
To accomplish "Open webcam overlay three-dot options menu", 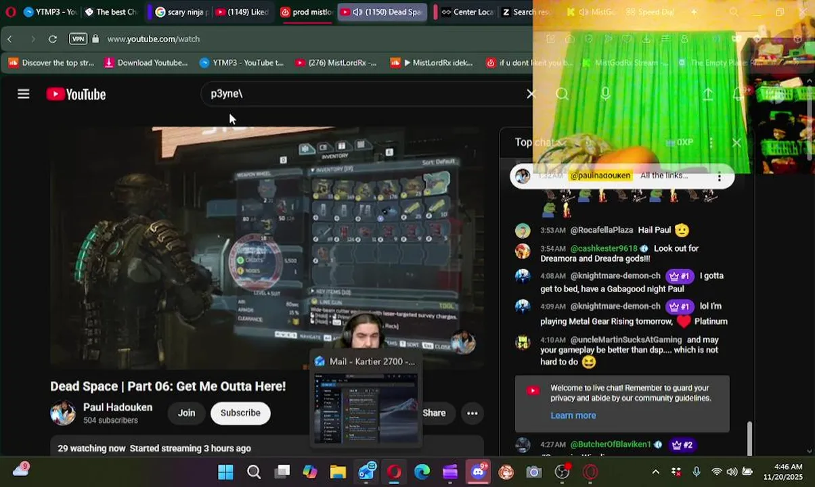I will 711,143.
